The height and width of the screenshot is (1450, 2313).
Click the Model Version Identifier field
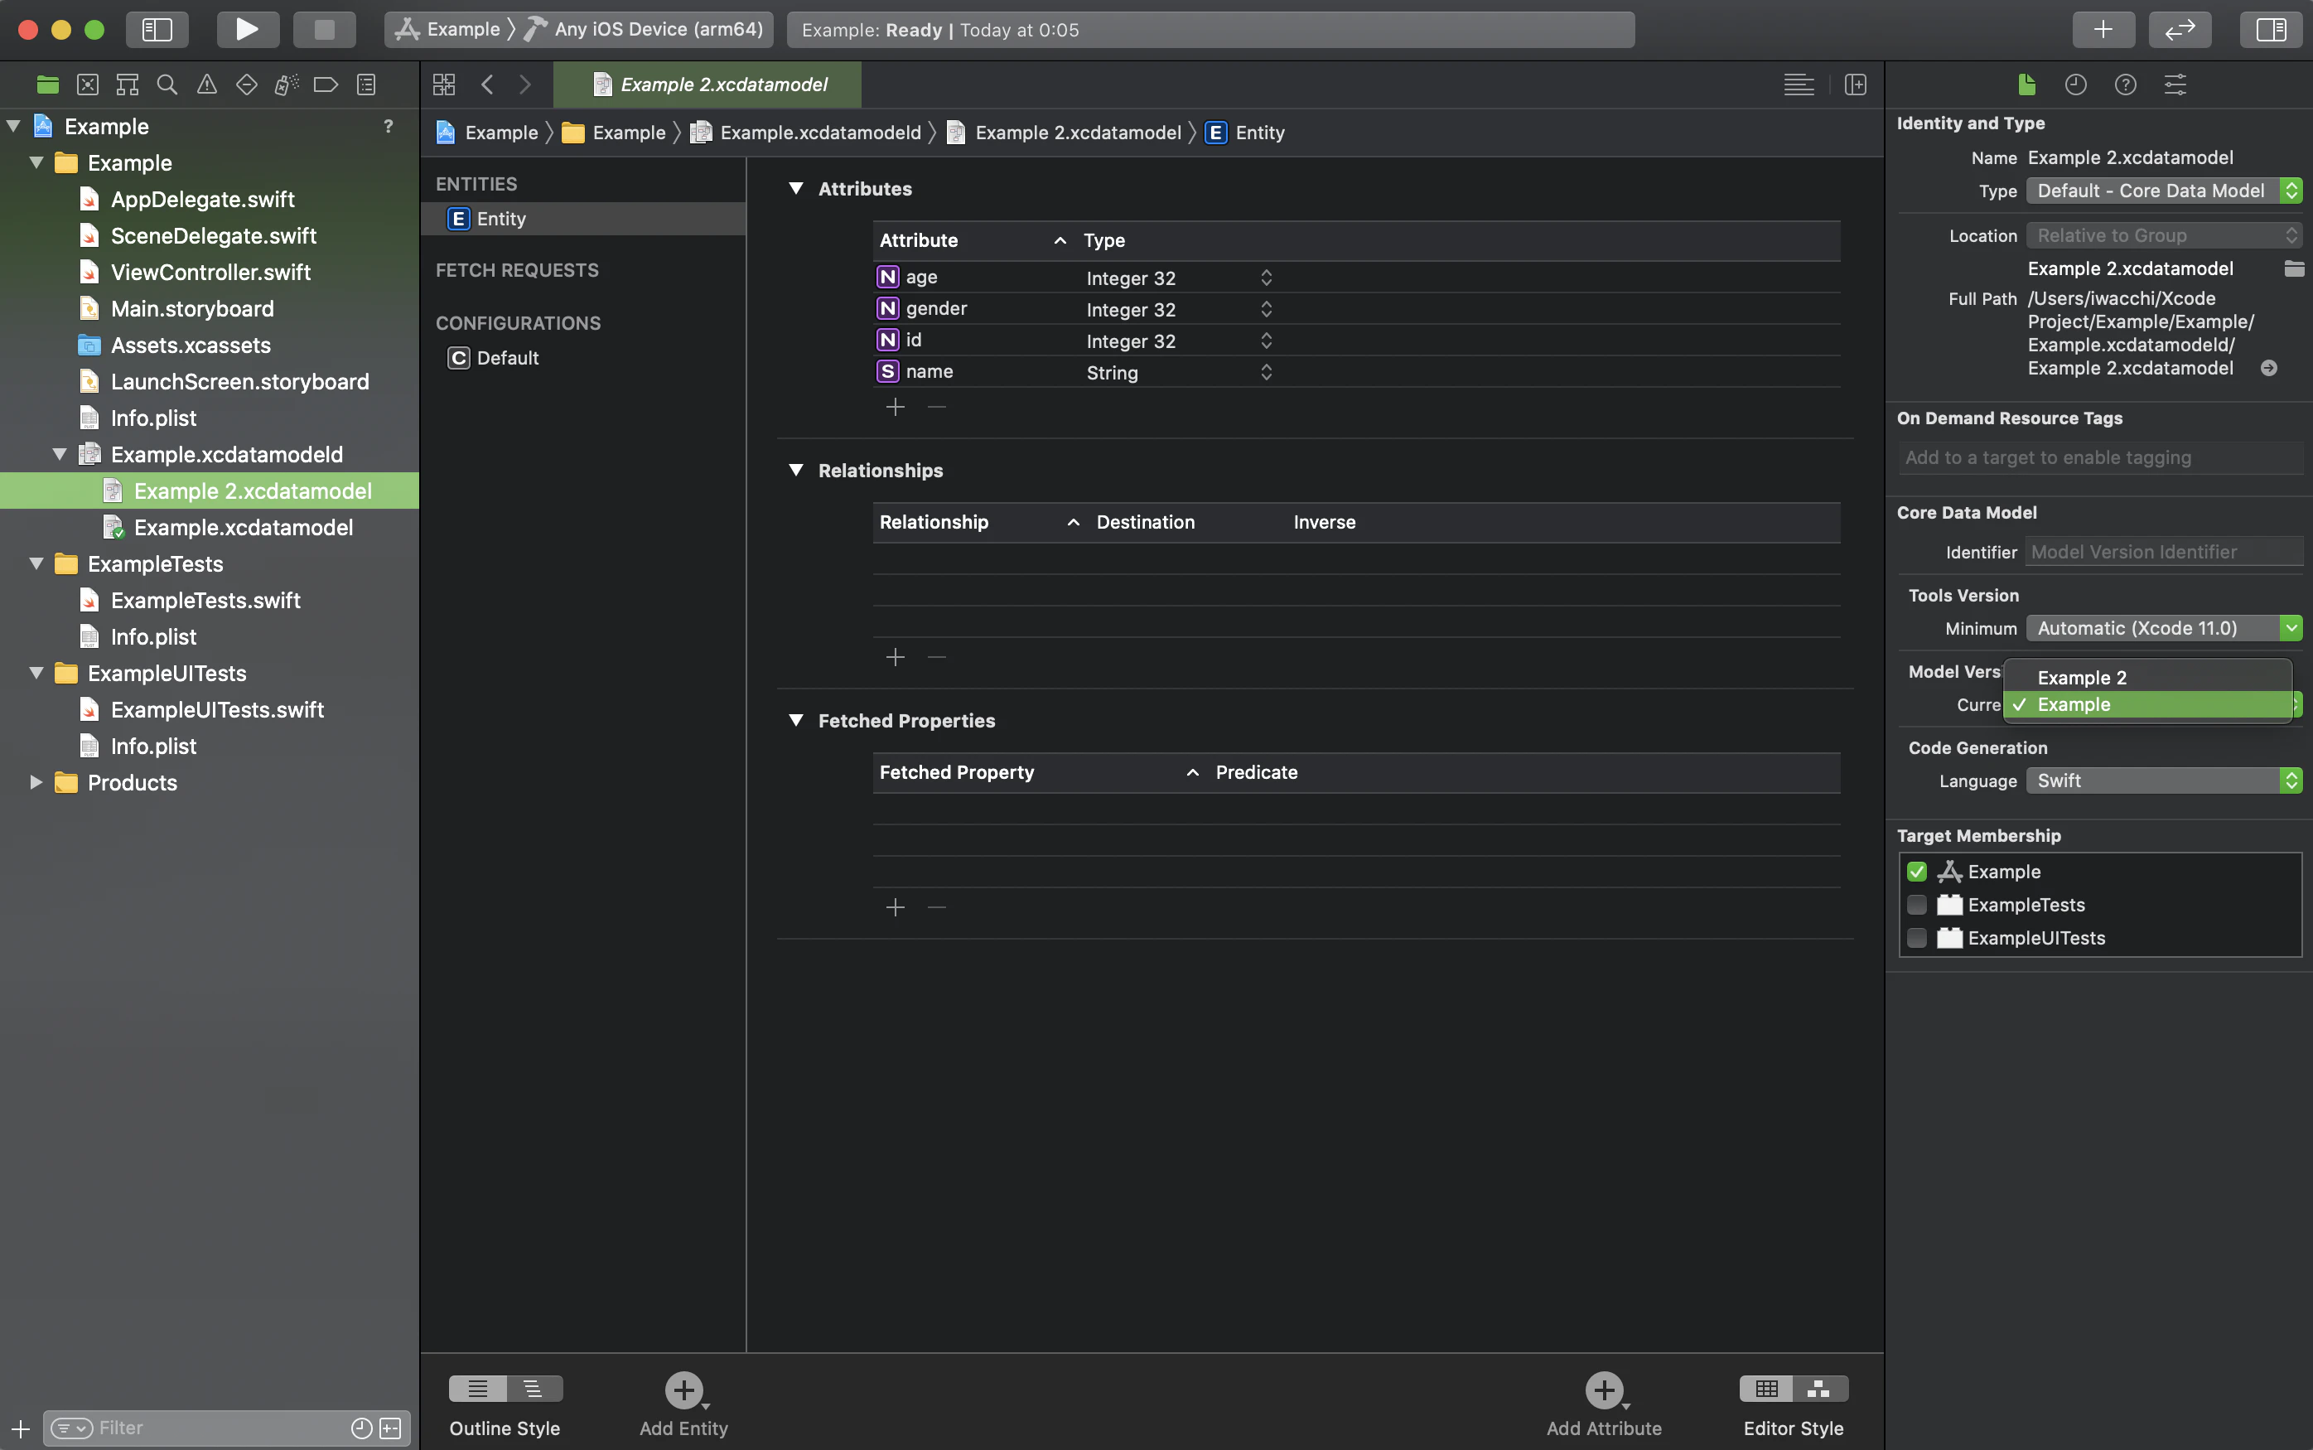[x=2163, y=552]
